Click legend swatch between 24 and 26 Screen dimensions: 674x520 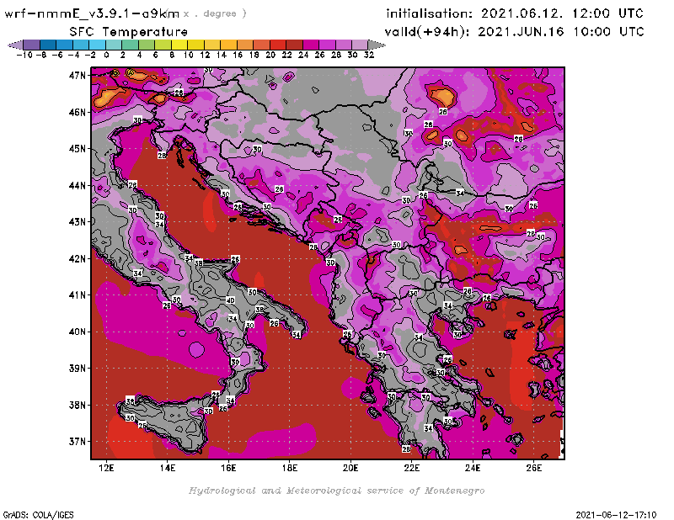point(310,45)
